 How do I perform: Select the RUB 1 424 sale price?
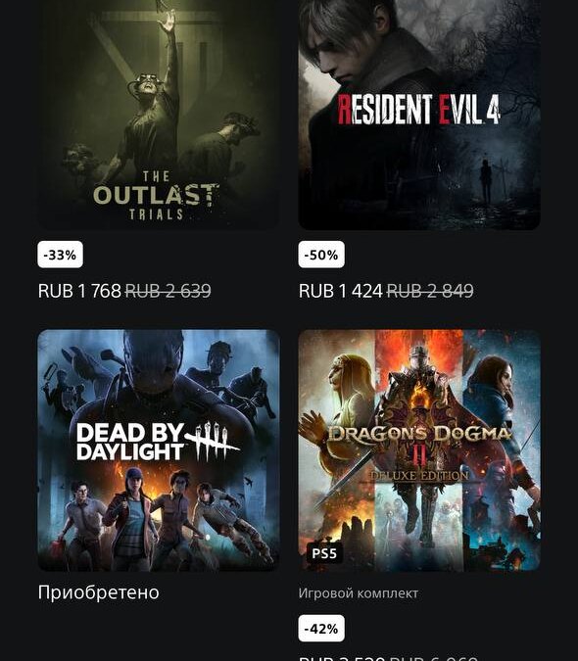click(341, 291)
